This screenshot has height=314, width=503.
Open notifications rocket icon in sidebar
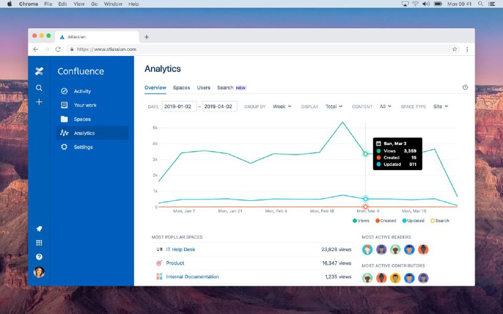coord(39,229)
